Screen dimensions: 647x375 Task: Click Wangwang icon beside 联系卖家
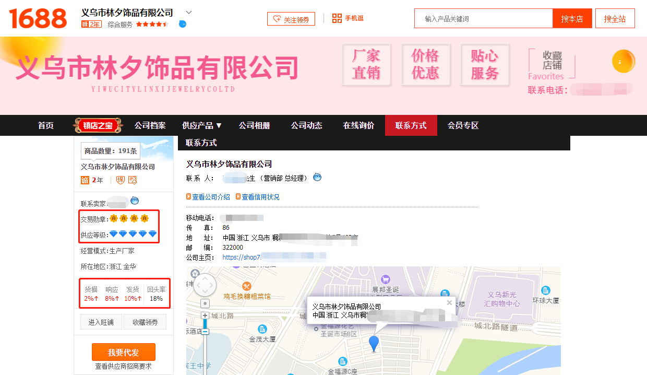pyautogui.click(x=135, y=201)
